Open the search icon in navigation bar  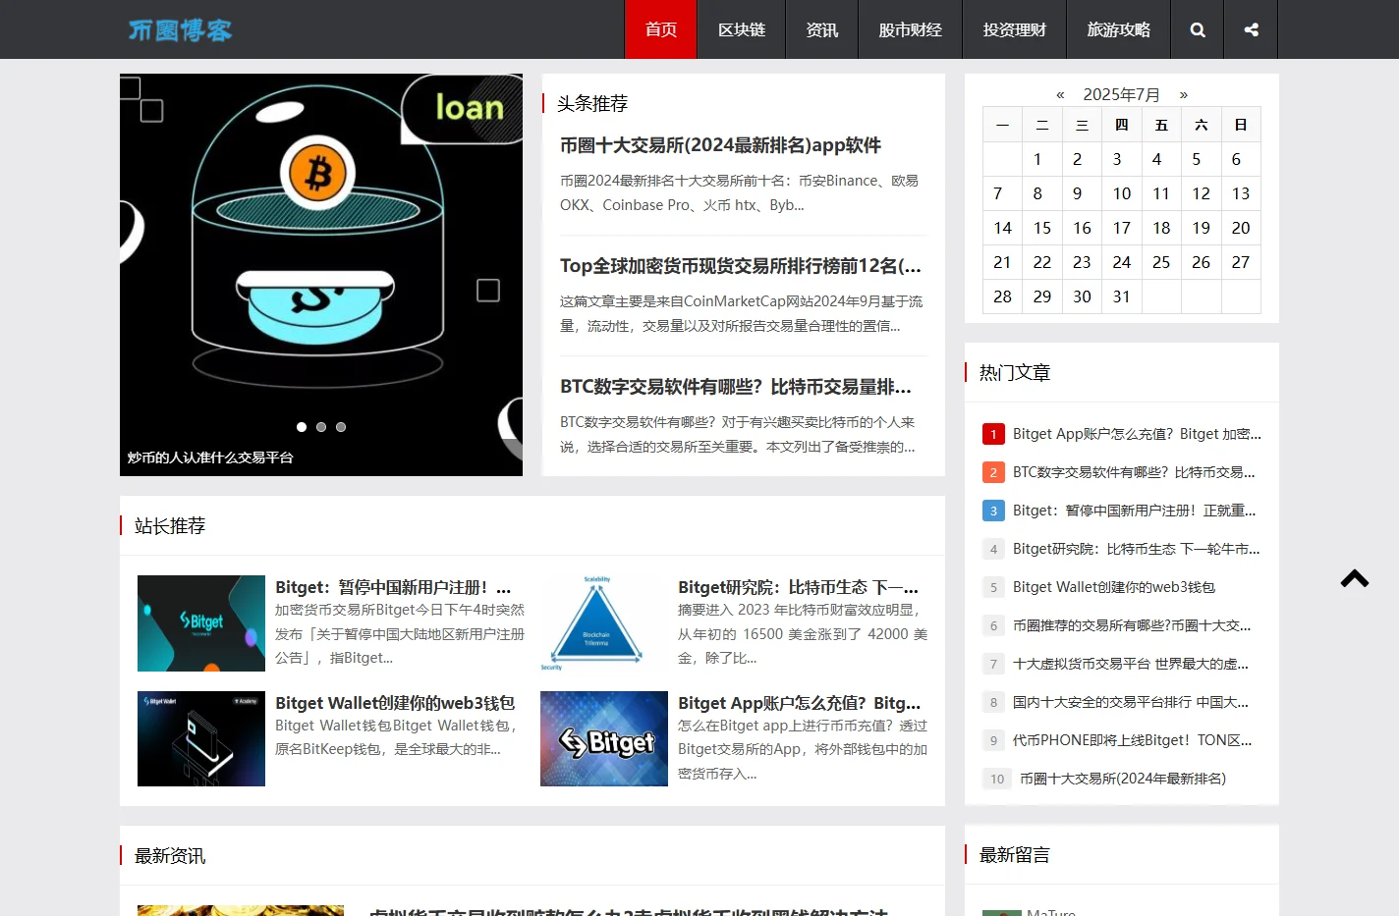(x=1198, y=29)
